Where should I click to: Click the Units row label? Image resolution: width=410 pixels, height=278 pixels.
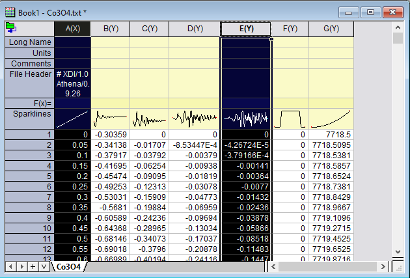point(29,53)
